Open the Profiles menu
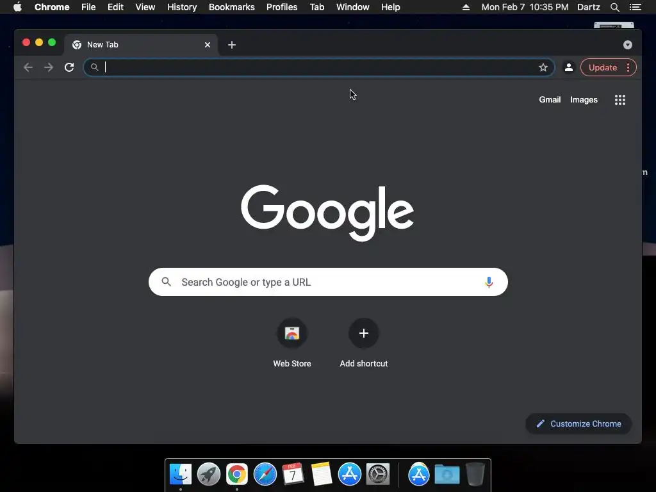 282,7
